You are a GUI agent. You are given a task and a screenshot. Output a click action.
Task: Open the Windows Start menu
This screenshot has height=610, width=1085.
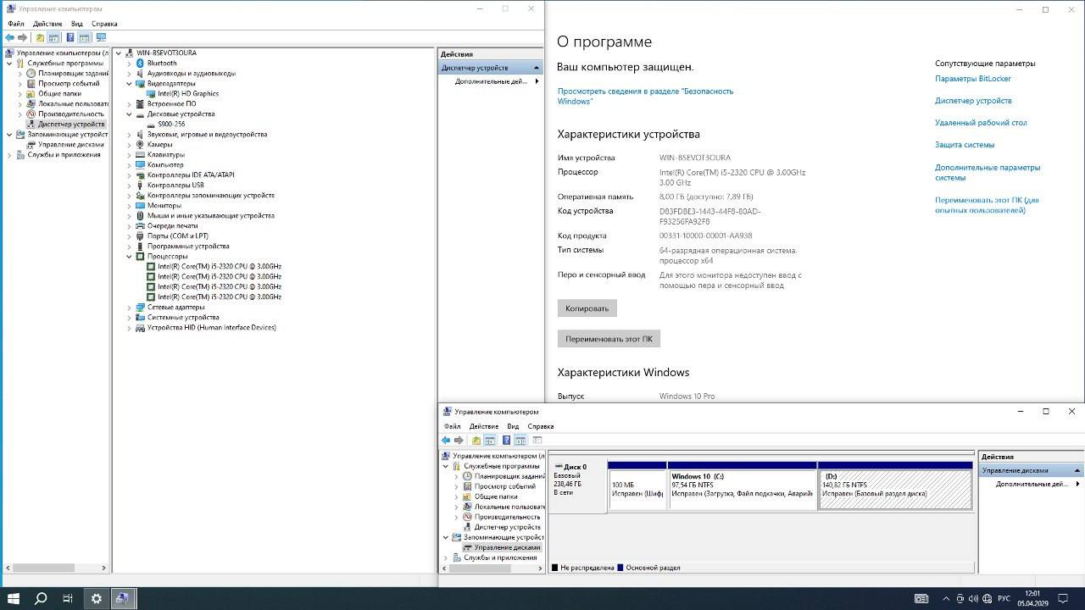[x=14, y=599]
